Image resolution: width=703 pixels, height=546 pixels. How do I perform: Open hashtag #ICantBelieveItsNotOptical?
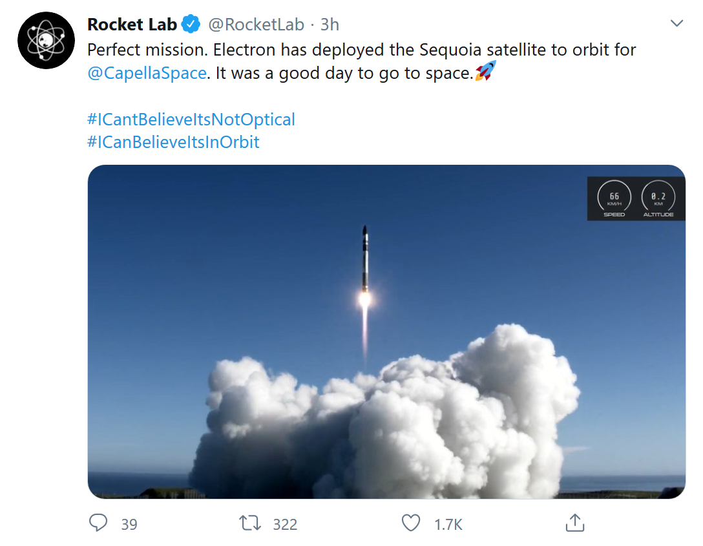click(191, 120)
